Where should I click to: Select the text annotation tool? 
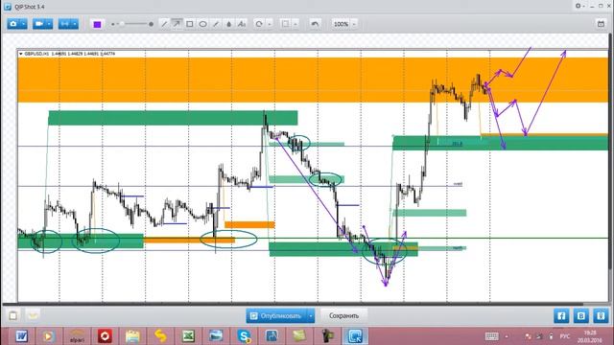click(x=242, y=24)
